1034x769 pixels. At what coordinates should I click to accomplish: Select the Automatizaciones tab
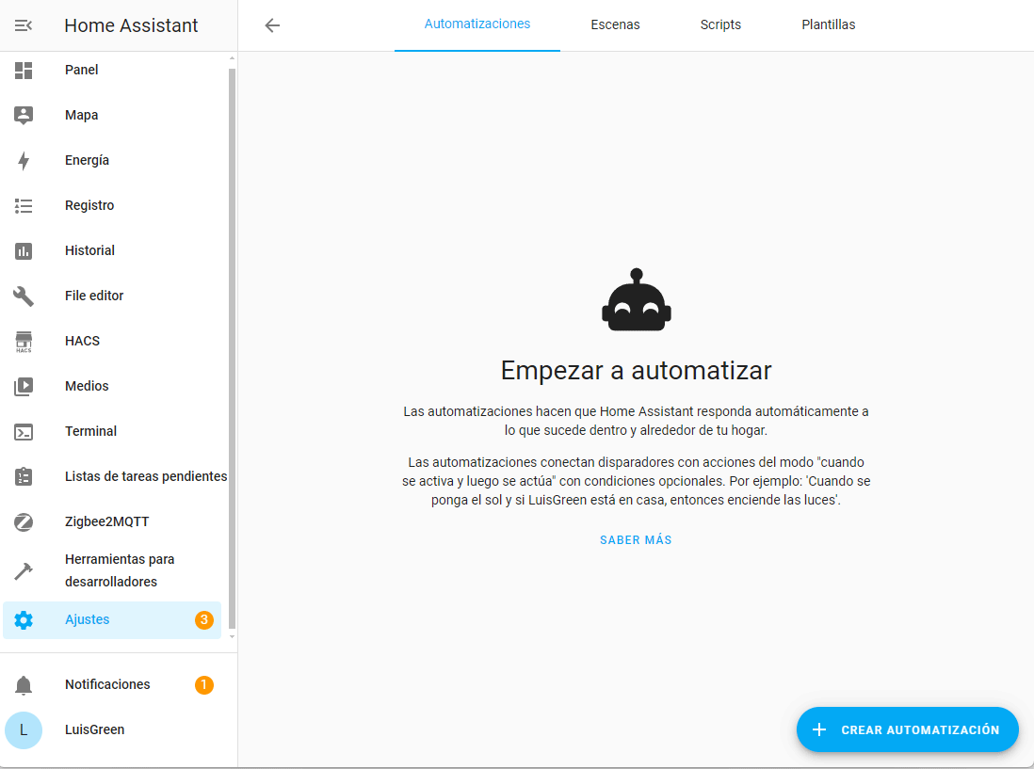(x=477, y=25)
